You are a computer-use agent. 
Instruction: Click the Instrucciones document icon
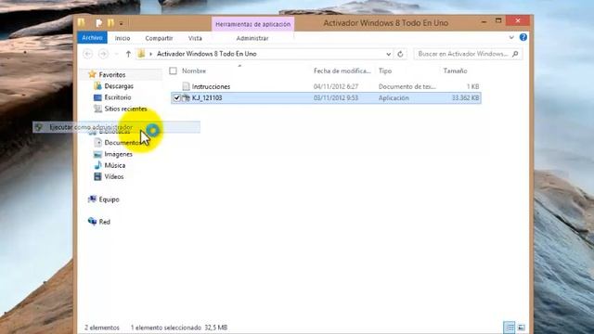coord(186,86)
